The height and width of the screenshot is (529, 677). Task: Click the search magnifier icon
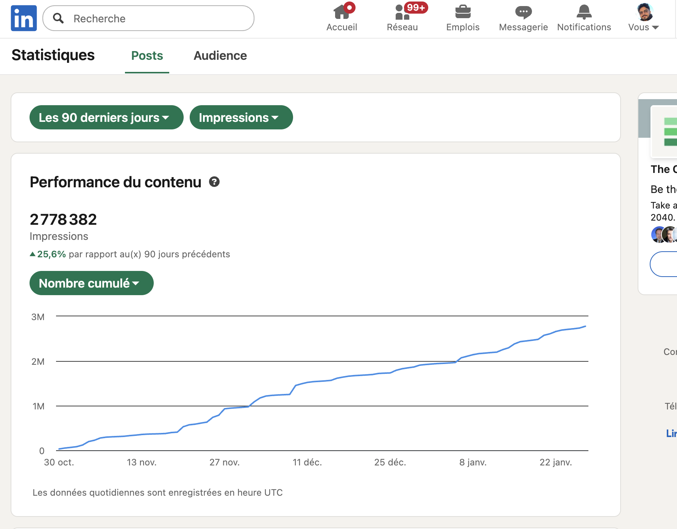pyautogui.click(x=58, y=18)
